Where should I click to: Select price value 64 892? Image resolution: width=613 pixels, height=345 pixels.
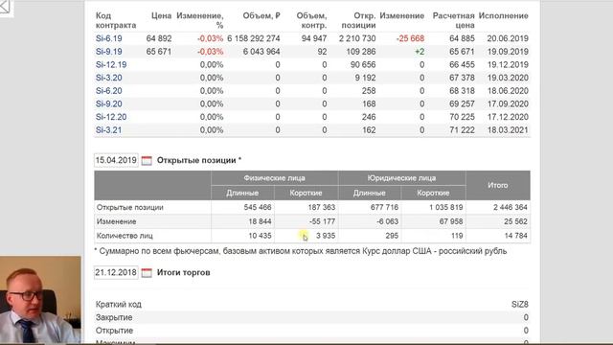159,38
